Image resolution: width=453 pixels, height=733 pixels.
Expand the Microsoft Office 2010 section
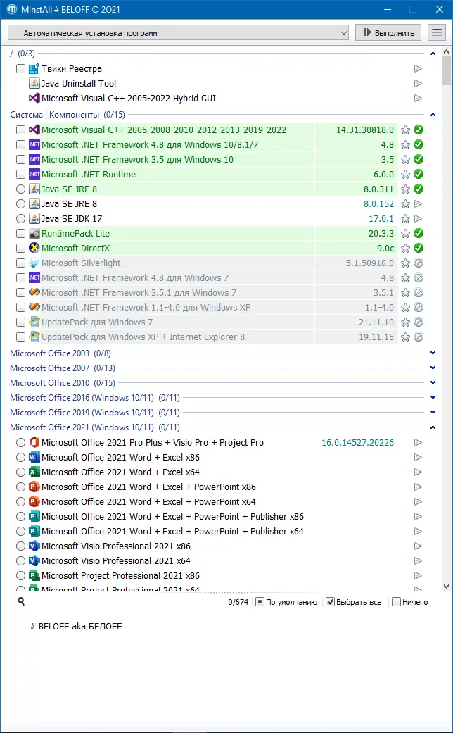(433, 383)
